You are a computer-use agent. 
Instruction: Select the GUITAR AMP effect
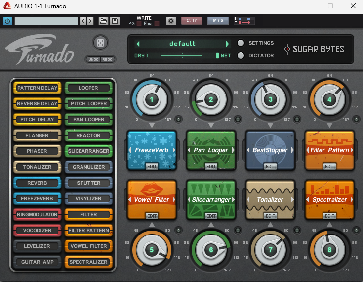(37, 262)
